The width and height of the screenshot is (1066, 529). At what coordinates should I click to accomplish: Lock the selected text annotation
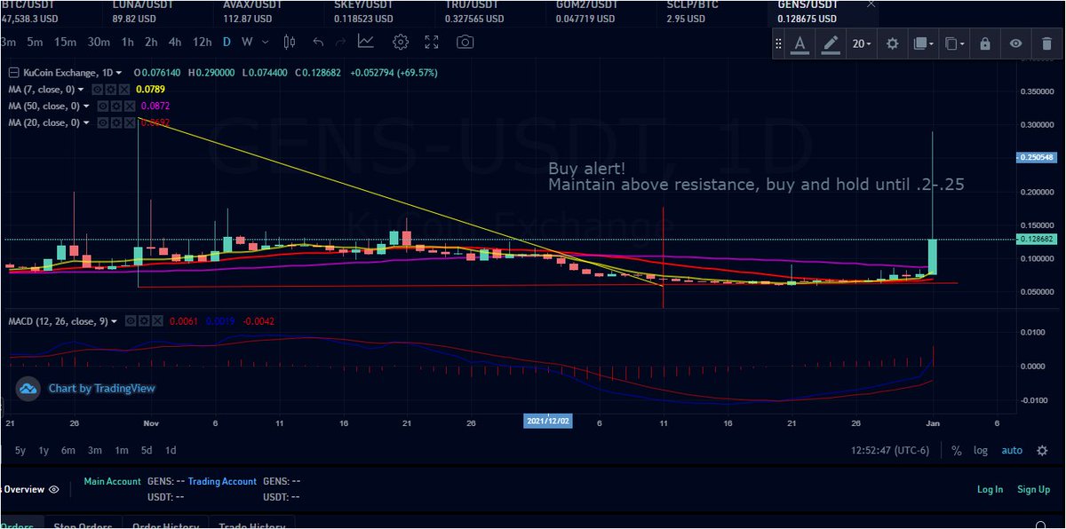point(984,43)
